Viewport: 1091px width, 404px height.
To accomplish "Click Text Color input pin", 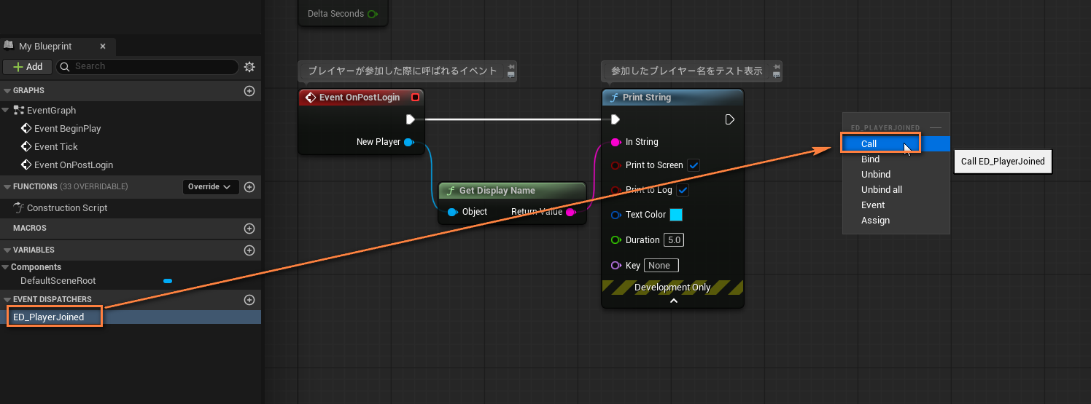I will click(616, 215).
